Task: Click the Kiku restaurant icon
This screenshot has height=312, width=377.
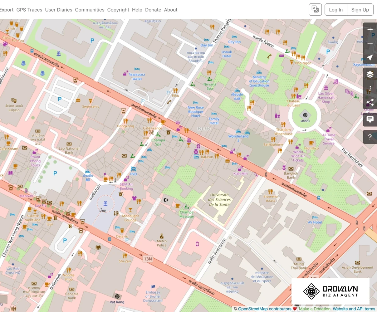Action: [175, 91]
